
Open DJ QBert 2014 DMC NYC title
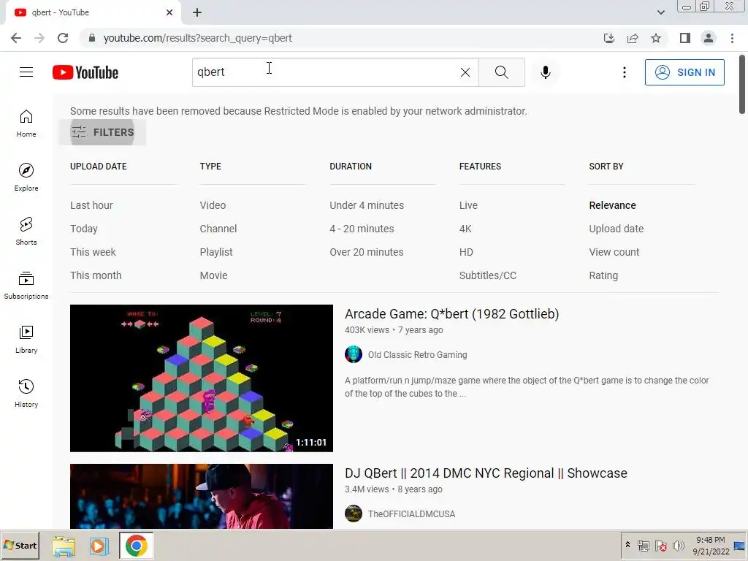[486, 473]
